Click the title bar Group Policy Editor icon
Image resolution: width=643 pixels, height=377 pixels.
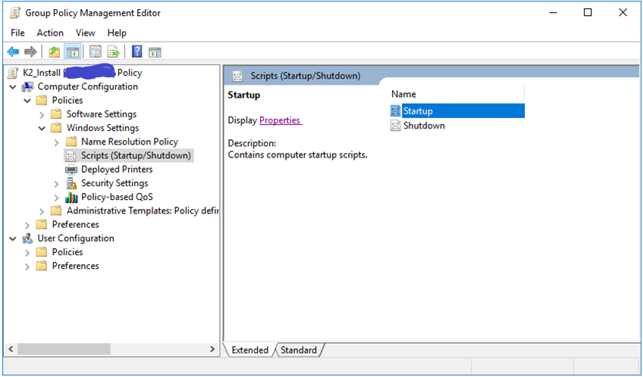(14, 13)
